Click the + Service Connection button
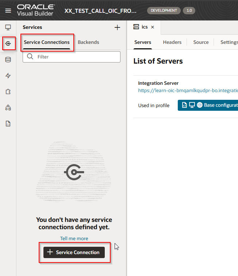 [x=74, y=252]
